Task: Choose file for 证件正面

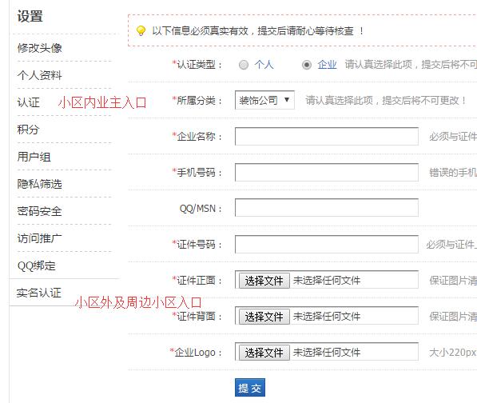Action: [264, 281]
